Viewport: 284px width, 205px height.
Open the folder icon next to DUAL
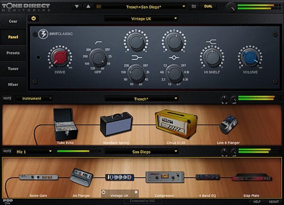[194, 7]
